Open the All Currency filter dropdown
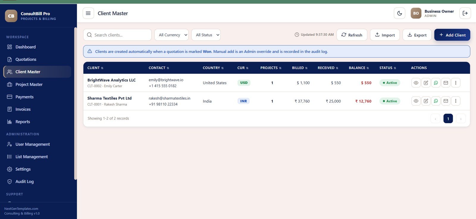Screen dimensions: 476x219 pos(171,35)
